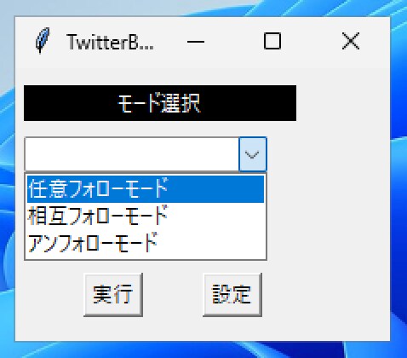Click the TwitterB... window title text
Image resolution: width=407 pixels, height=358 pixels.
tap(111, 42)
